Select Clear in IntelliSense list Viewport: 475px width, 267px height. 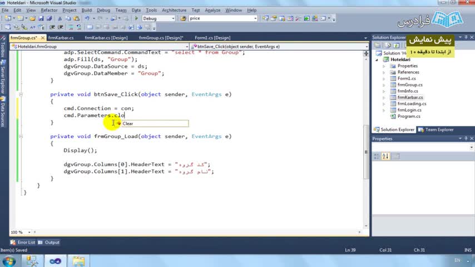coord(152,123)
